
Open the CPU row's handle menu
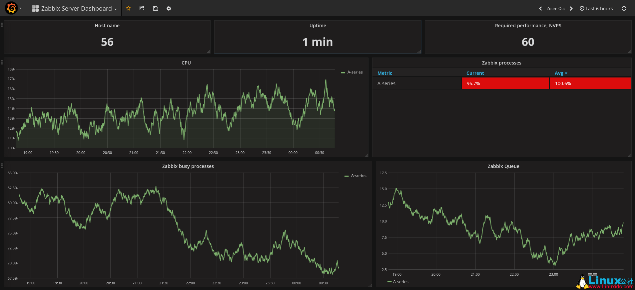(2, 62)
